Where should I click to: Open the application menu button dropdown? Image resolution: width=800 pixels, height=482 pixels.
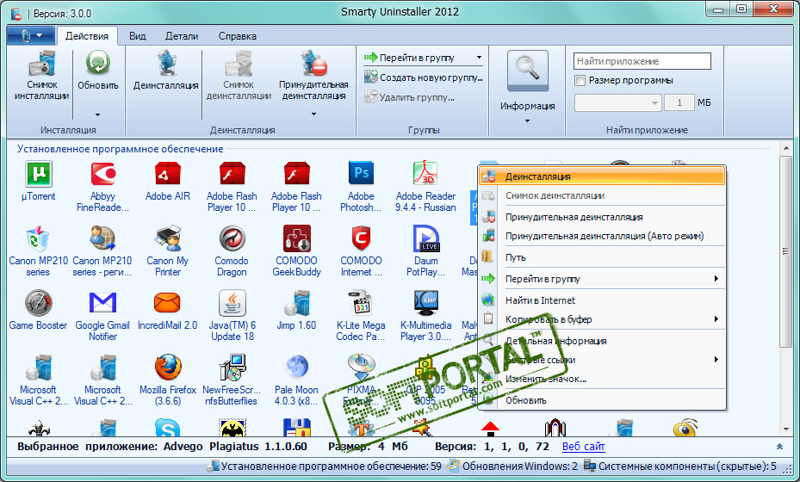(x=31, y=35)
